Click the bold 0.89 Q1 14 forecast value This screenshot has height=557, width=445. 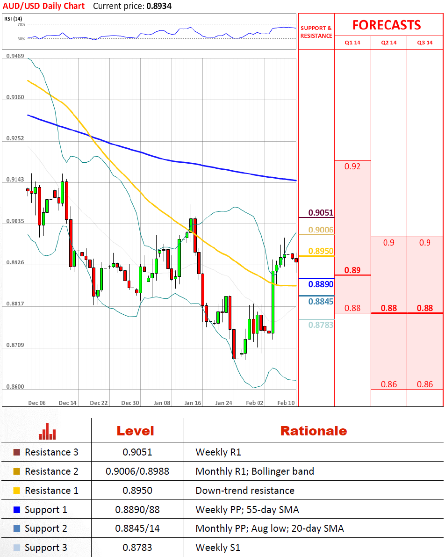352,270
